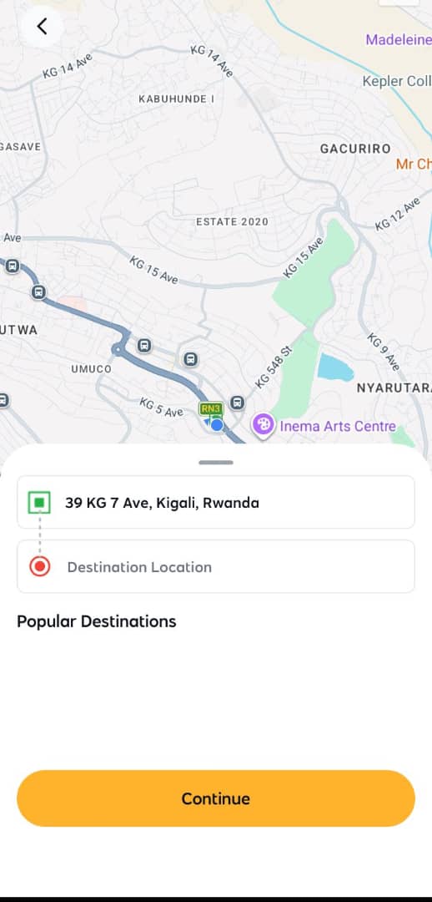Tap the blue pond on the map

coord(336,367)
